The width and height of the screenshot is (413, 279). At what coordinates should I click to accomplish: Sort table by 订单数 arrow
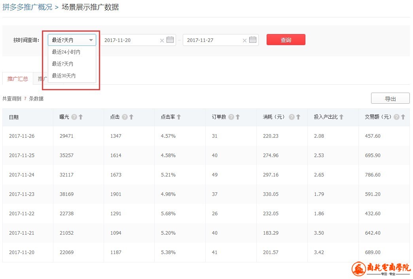point(238,117)
